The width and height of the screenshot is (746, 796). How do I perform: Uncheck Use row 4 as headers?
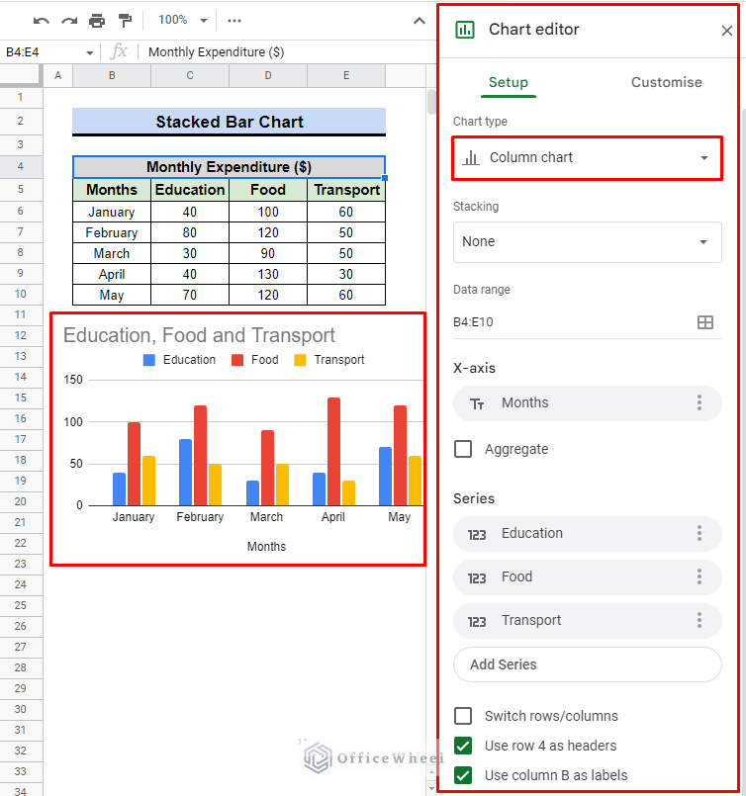(463, 746)
